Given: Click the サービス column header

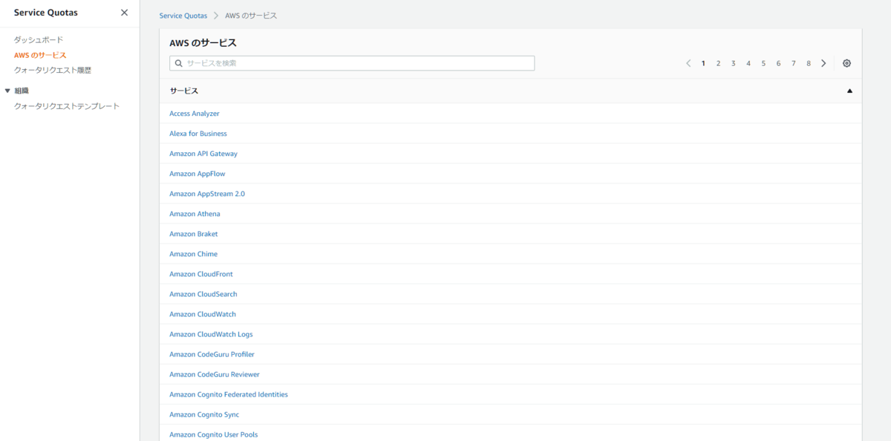Looking at the screenshot, I should pos(184,91).
